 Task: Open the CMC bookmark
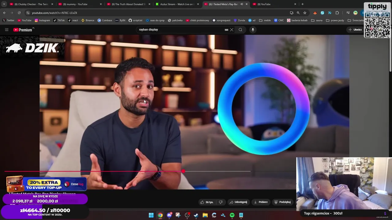click(x=279, y=20)
